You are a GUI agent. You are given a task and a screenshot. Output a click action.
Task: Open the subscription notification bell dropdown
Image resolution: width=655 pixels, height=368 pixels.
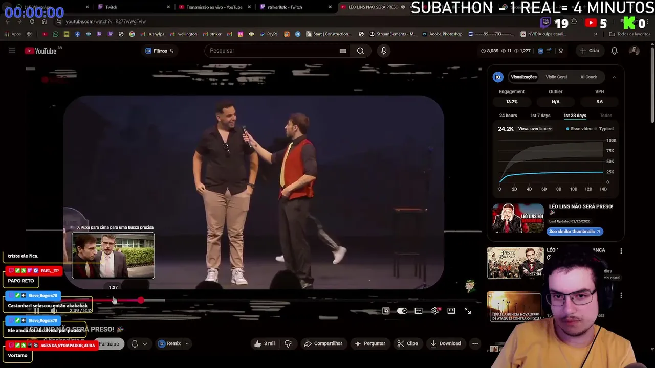click(x=139, y=344)
